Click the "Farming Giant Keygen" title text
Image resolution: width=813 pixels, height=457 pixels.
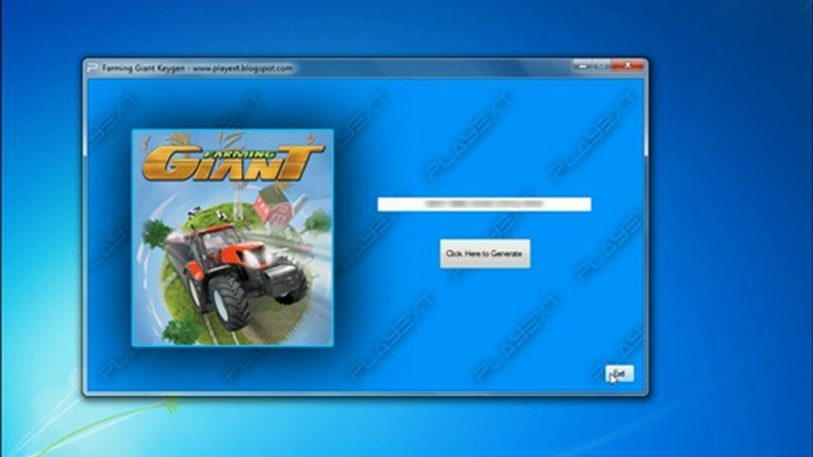pyautogui.click(x=144, y=68)
